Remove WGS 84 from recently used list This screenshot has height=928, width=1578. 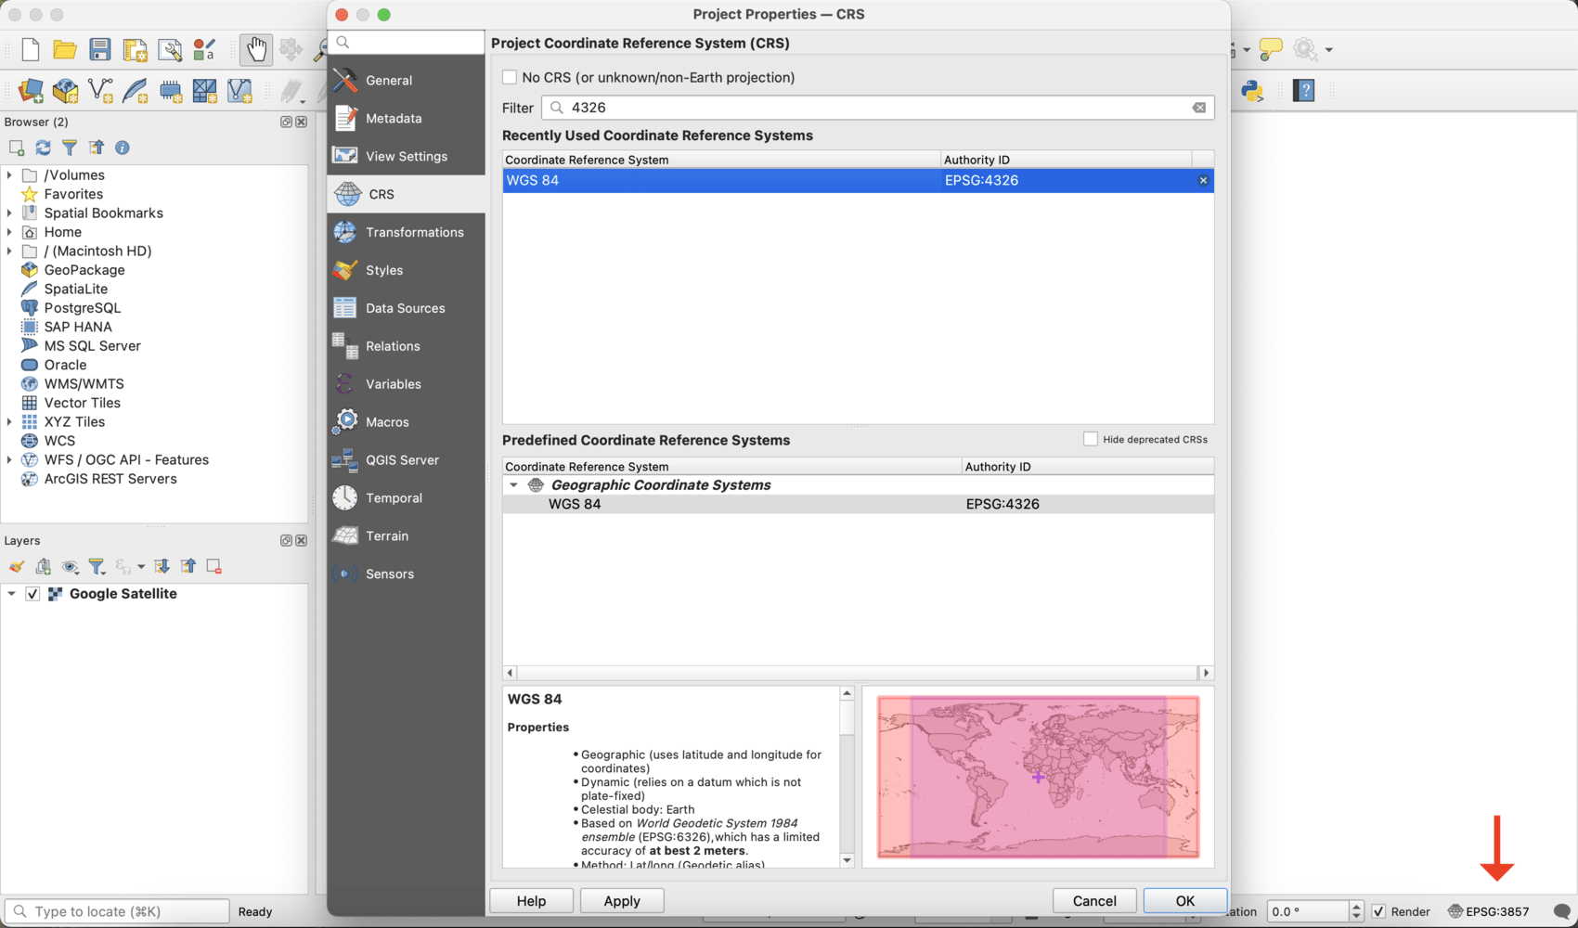pos(1203,180)
